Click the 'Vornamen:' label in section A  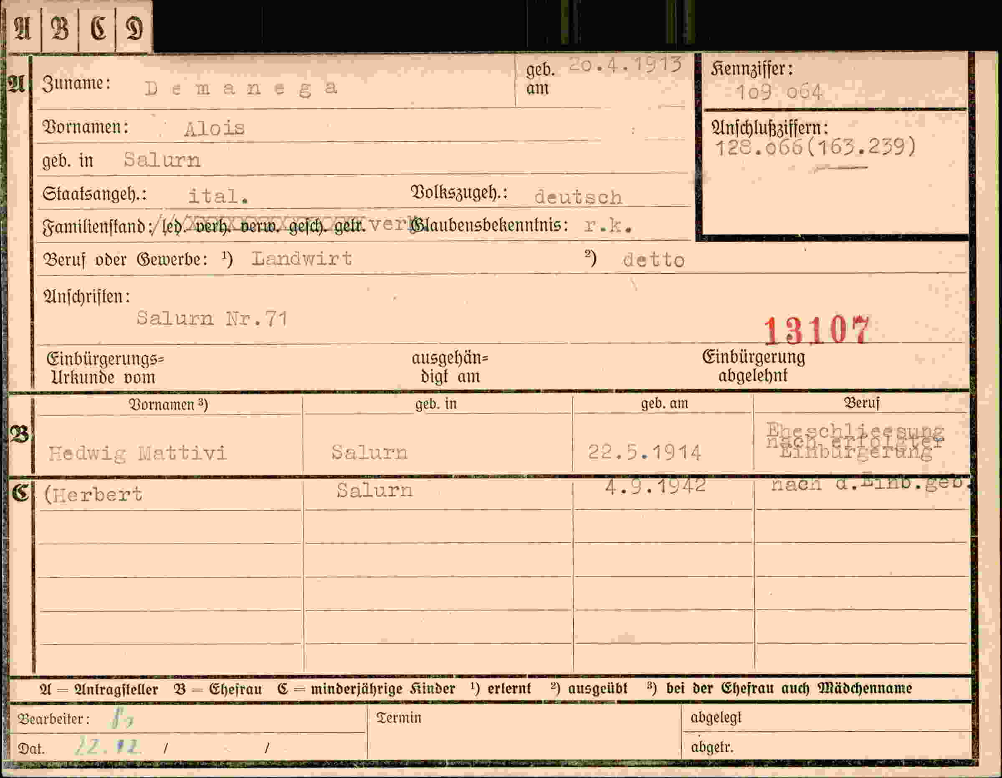coord(85,127)
